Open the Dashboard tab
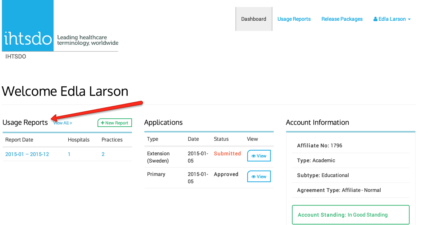 pyautogui.click(x=253, y=19)
